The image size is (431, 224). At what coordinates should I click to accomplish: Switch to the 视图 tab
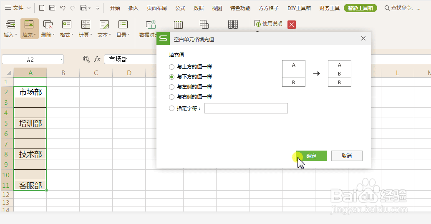click(217, 8)
